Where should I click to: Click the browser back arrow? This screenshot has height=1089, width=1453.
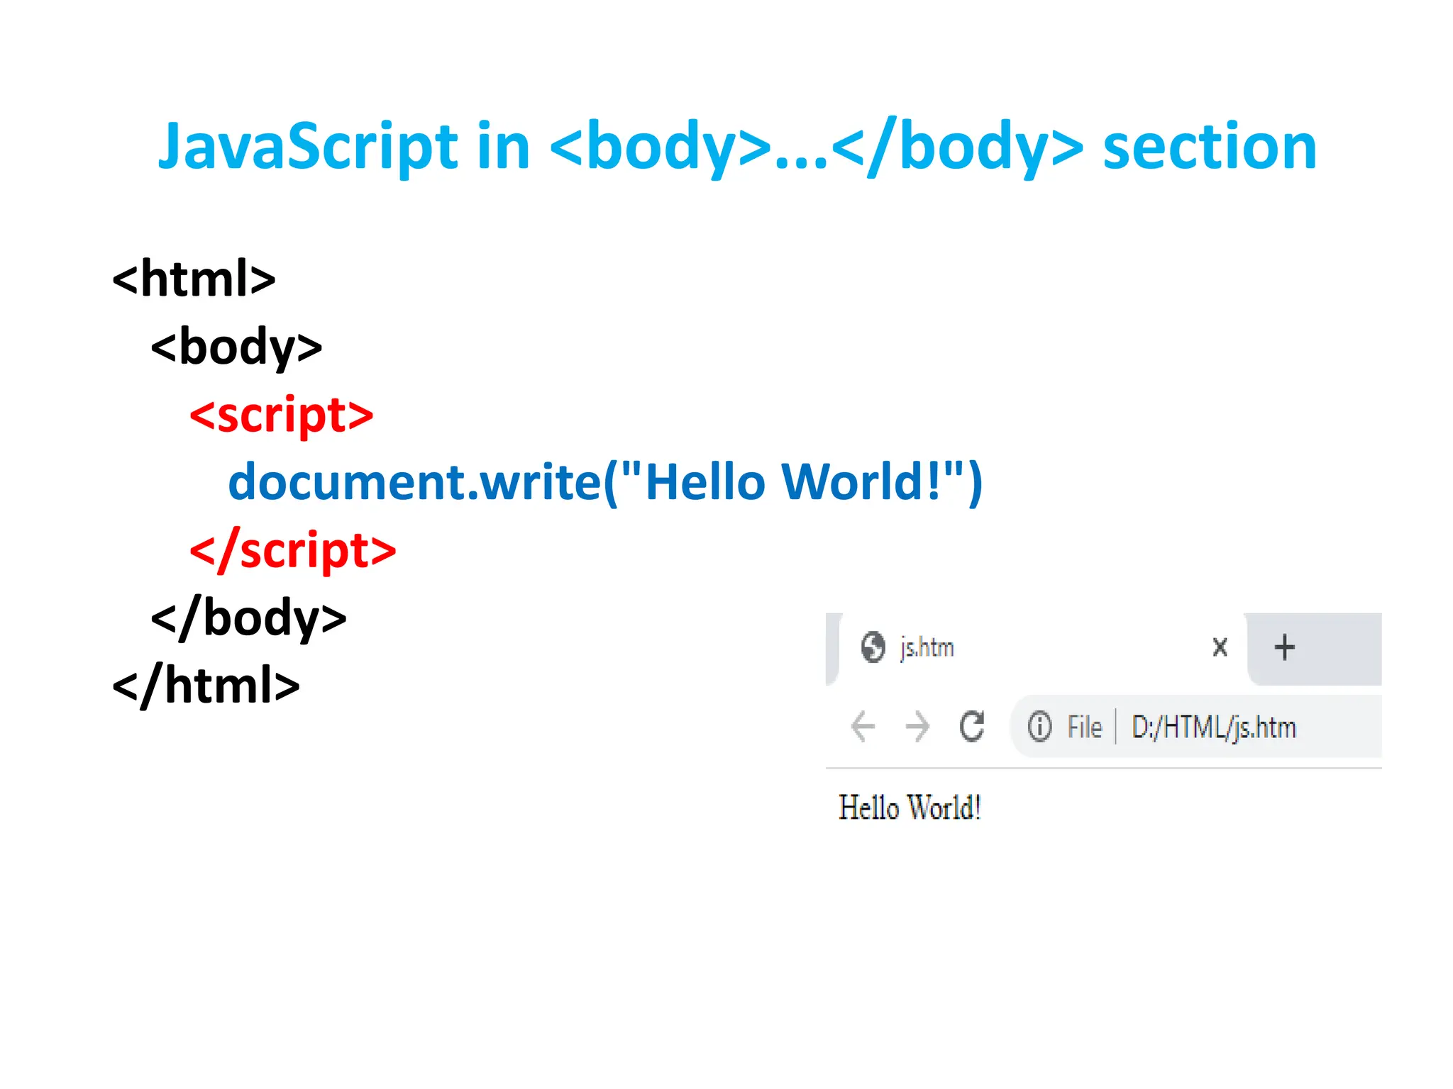click(863, 726)
